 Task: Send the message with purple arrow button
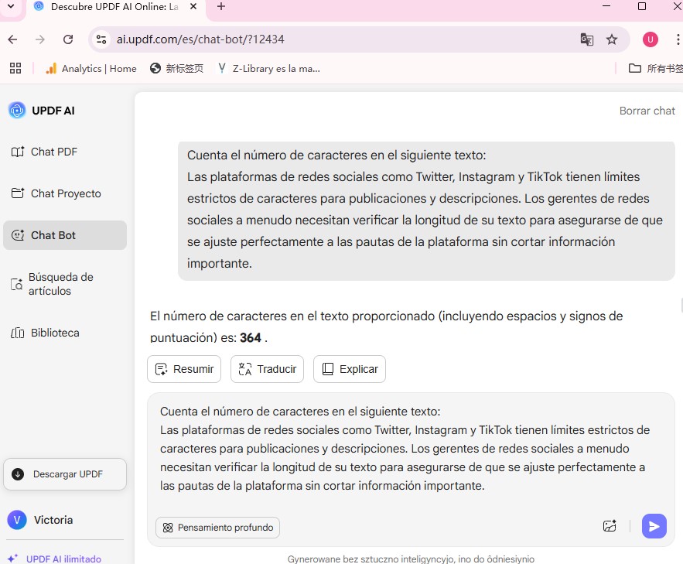(x=654, y=526)
